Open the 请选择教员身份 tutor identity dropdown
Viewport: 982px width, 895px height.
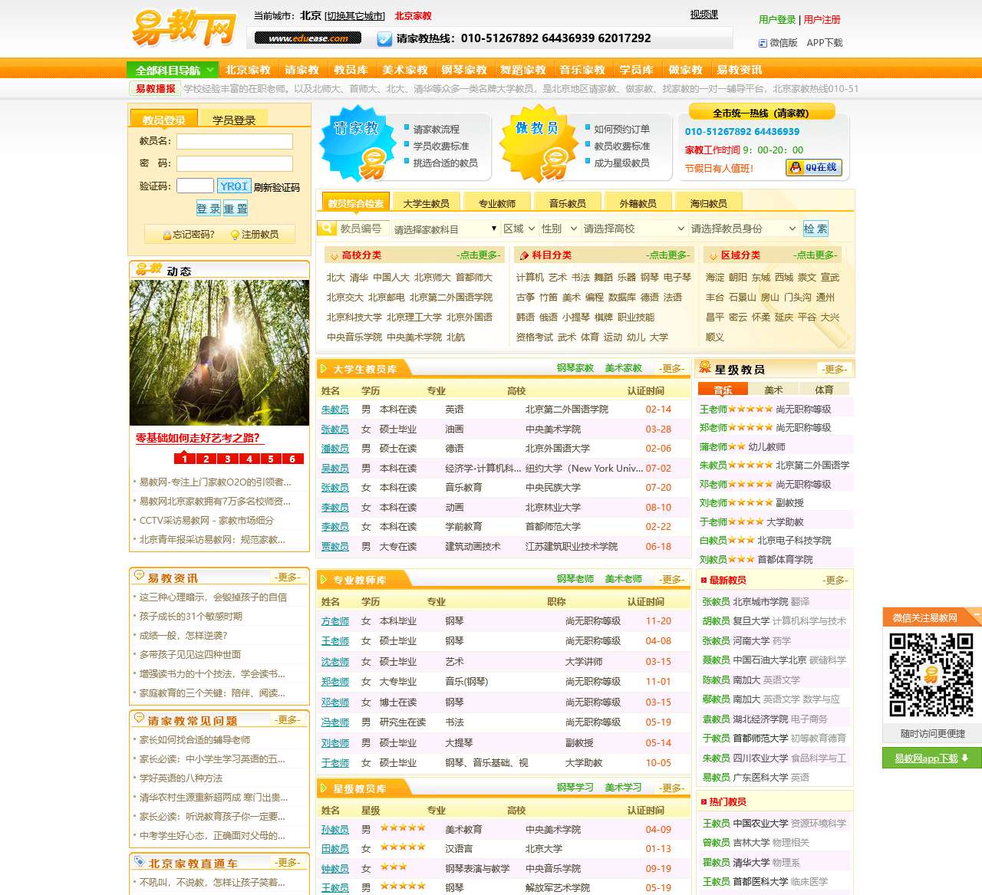741,228
